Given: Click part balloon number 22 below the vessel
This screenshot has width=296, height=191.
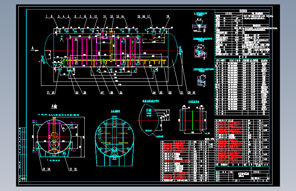Looking at the screenshot, I should point(170,92).
